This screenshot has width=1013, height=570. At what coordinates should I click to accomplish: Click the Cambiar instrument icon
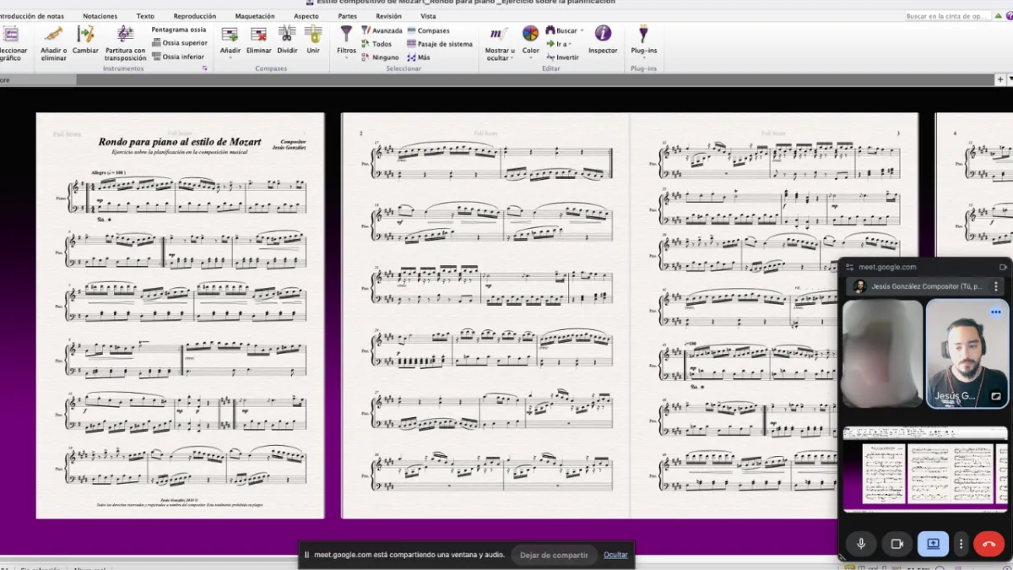click(x=85, y=35)
